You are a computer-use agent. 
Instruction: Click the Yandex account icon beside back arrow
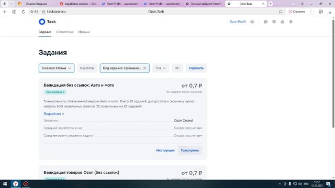(x=14, y=11)
